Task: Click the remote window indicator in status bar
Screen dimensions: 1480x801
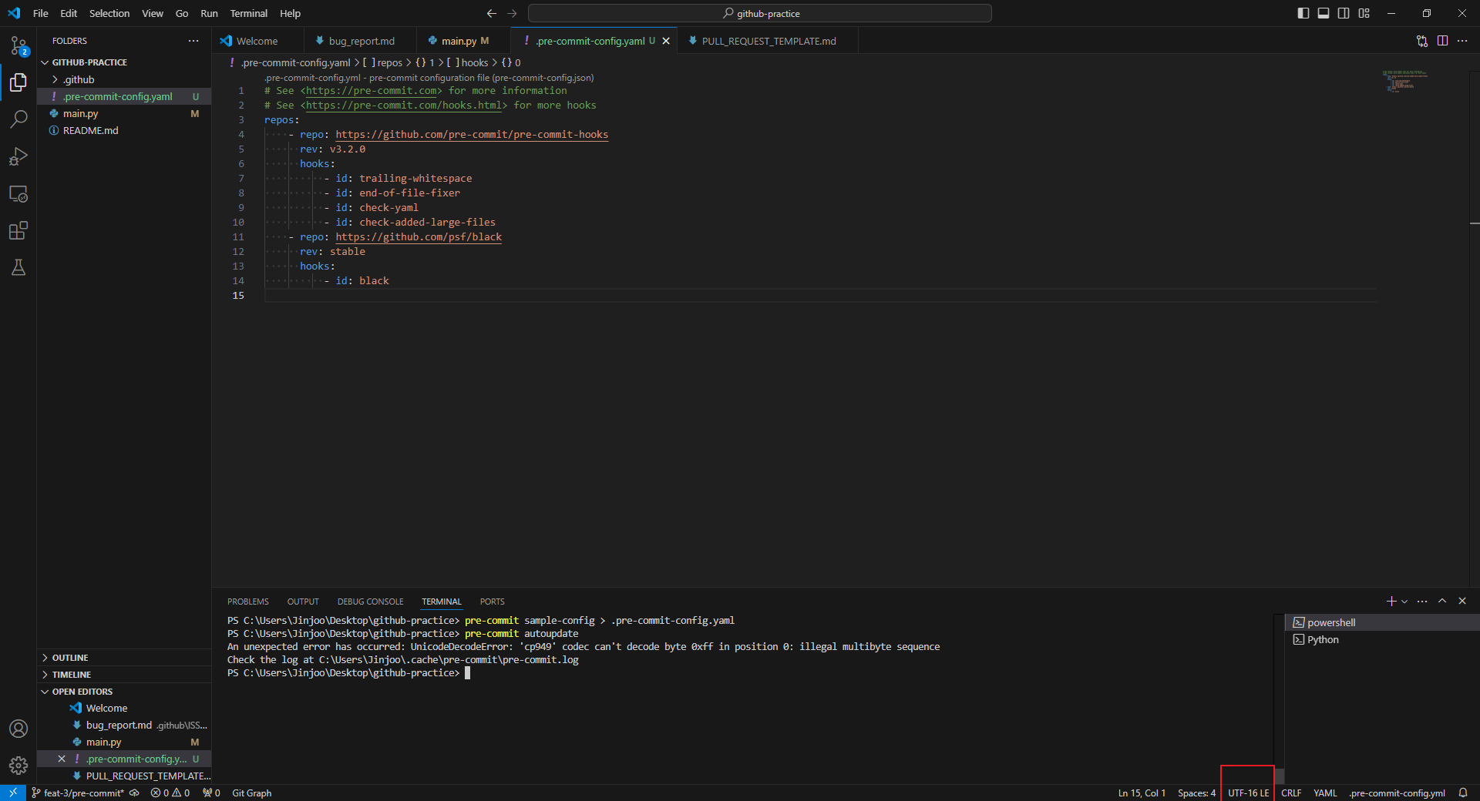Action: (x=13, y=793)
